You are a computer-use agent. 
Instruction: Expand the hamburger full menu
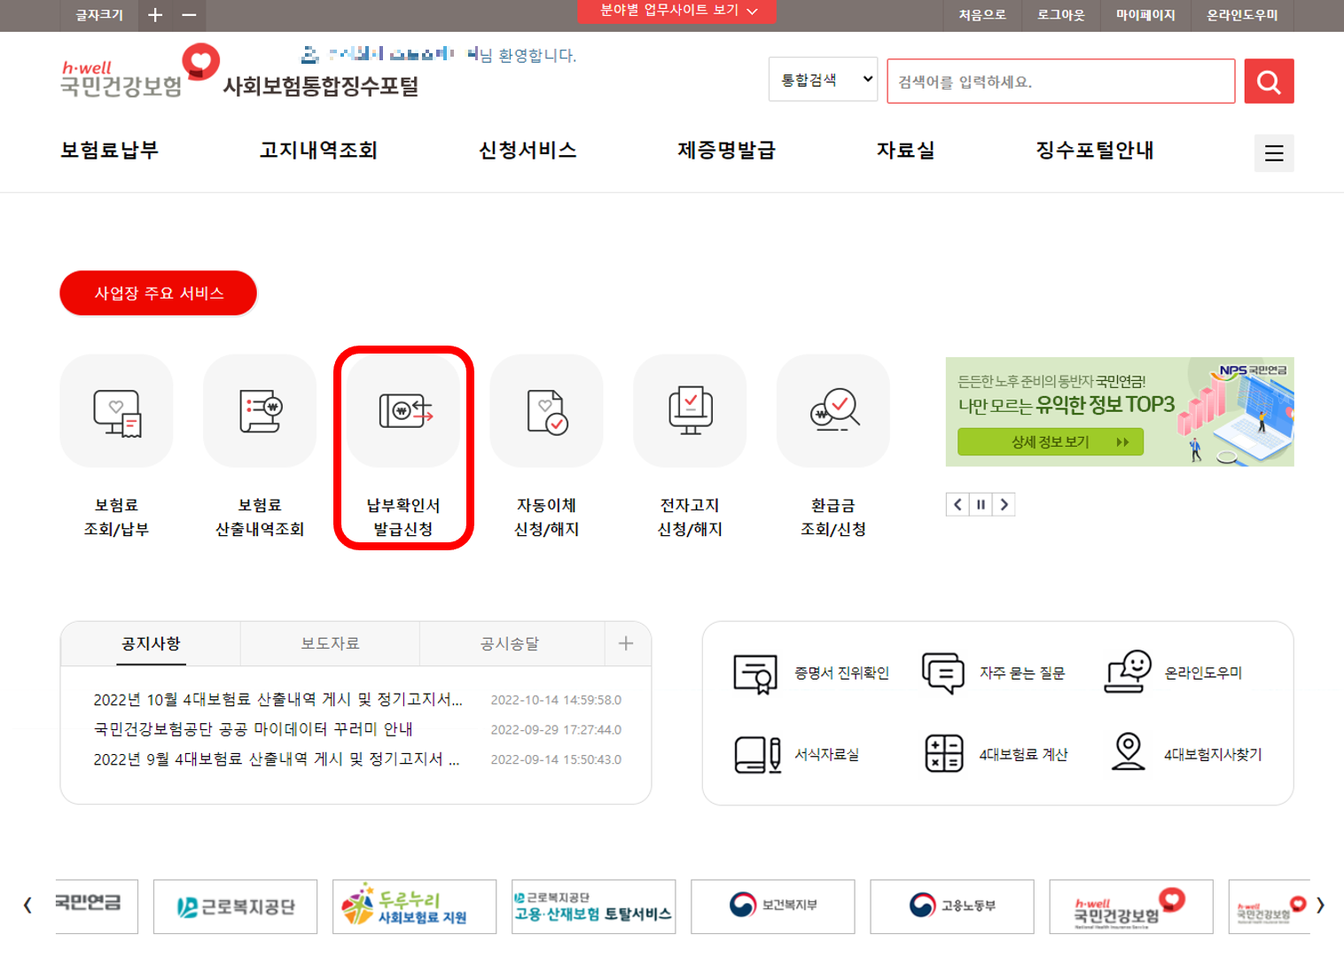coord(1274,152)
